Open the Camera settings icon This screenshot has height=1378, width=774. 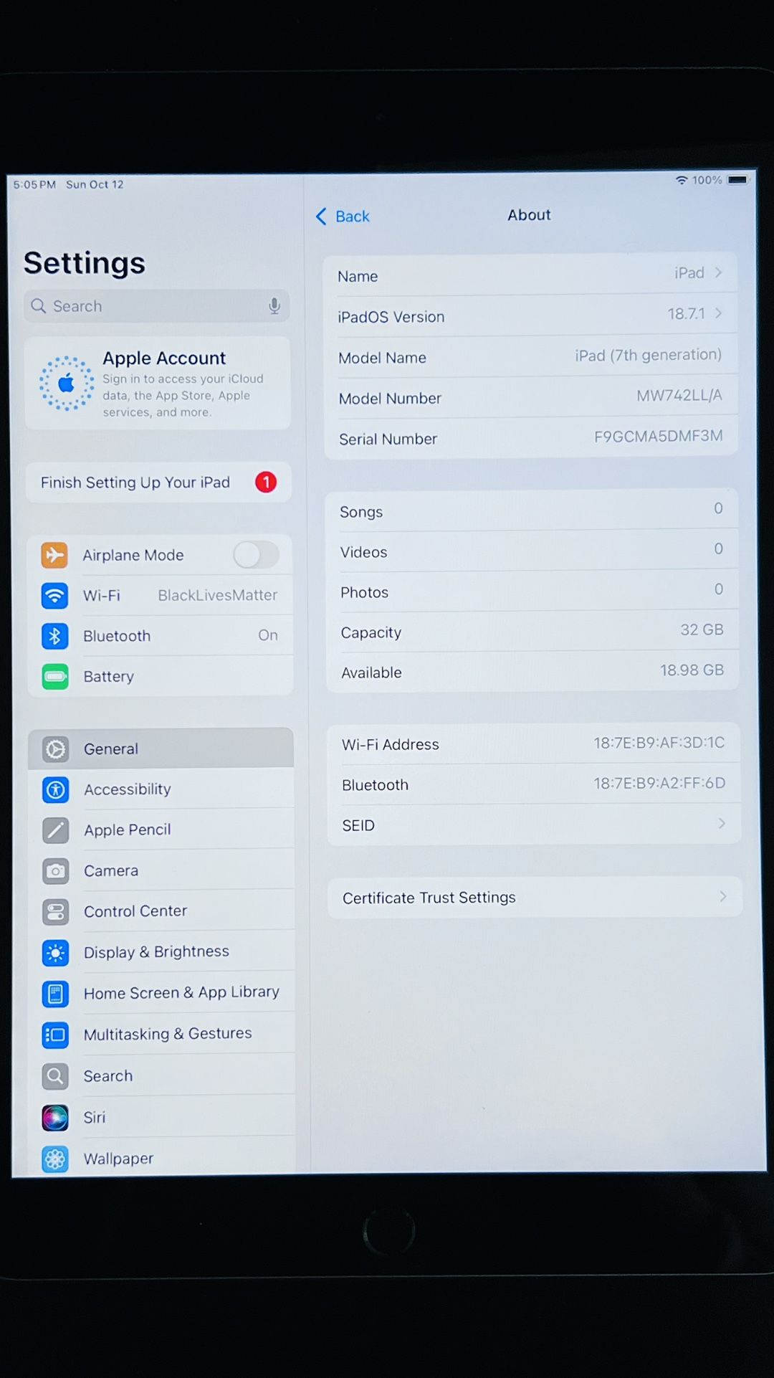55,871
